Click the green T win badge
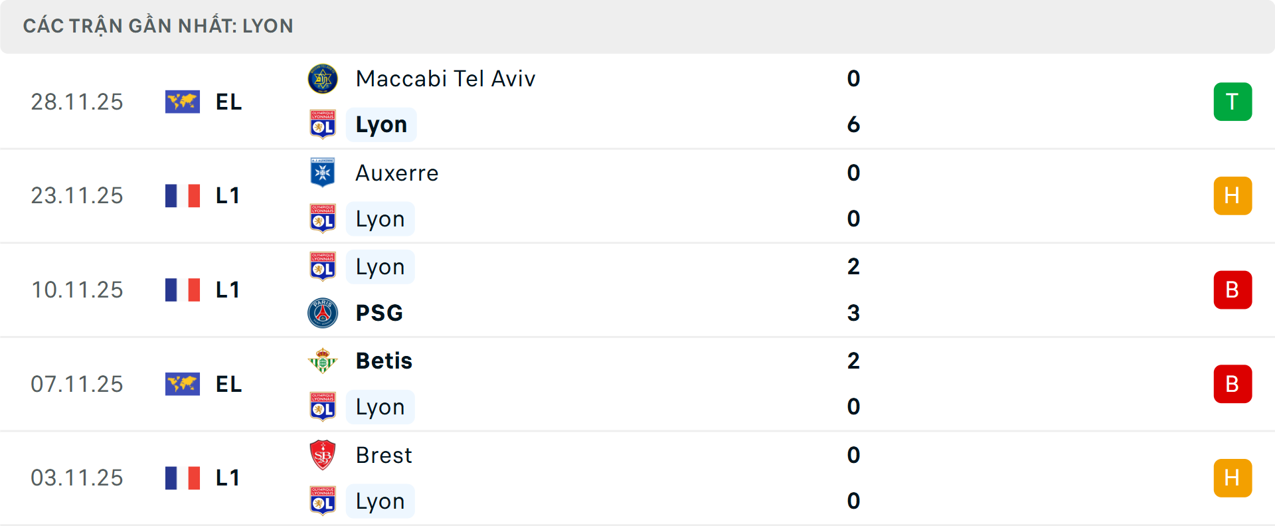Screen dimensions: 1275x526 [1232, 102]
